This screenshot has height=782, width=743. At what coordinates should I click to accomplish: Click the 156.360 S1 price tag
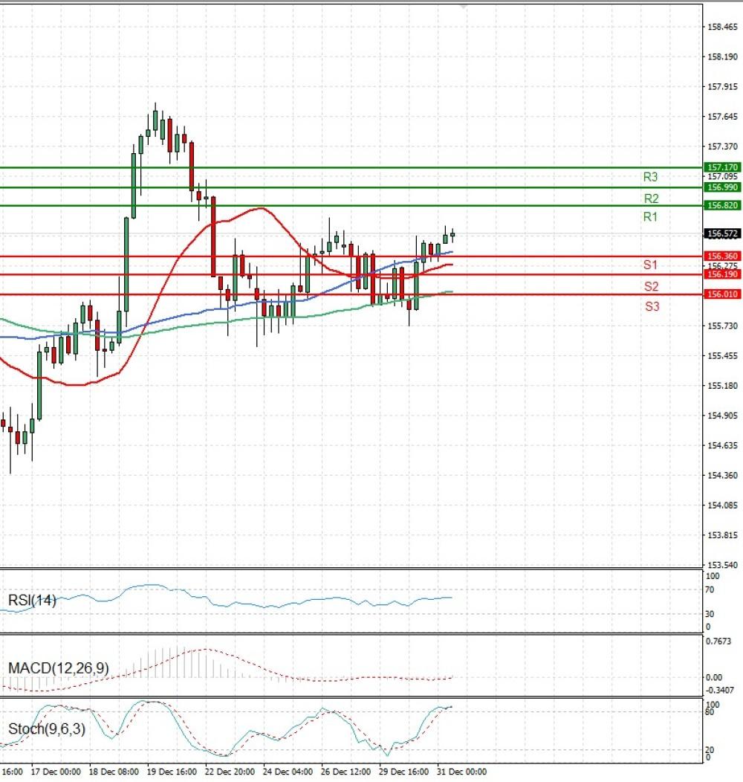point(722,256)
